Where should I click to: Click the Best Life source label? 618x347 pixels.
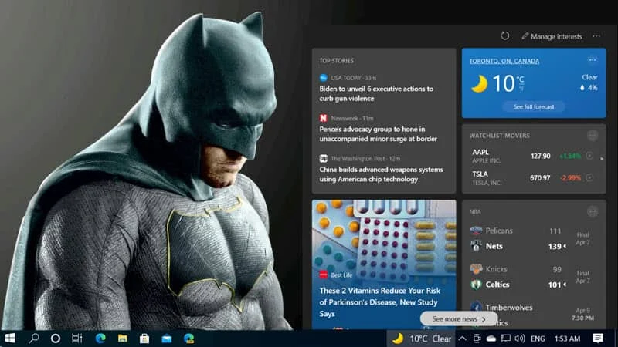pos(341,275)
